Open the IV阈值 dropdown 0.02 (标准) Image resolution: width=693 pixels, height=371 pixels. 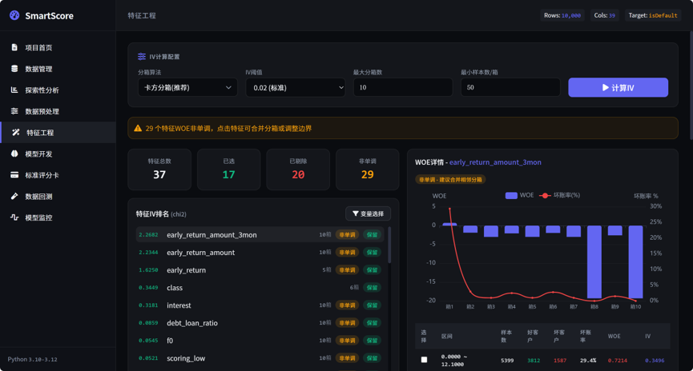click(296, 87)
